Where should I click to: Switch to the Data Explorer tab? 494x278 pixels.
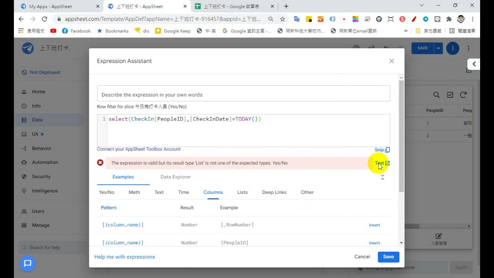pos(176,177)
